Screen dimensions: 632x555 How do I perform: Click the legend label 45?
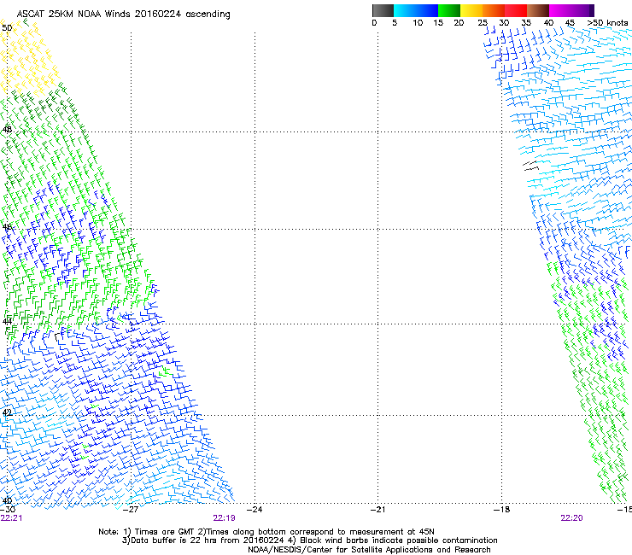[x=570, y=23]
